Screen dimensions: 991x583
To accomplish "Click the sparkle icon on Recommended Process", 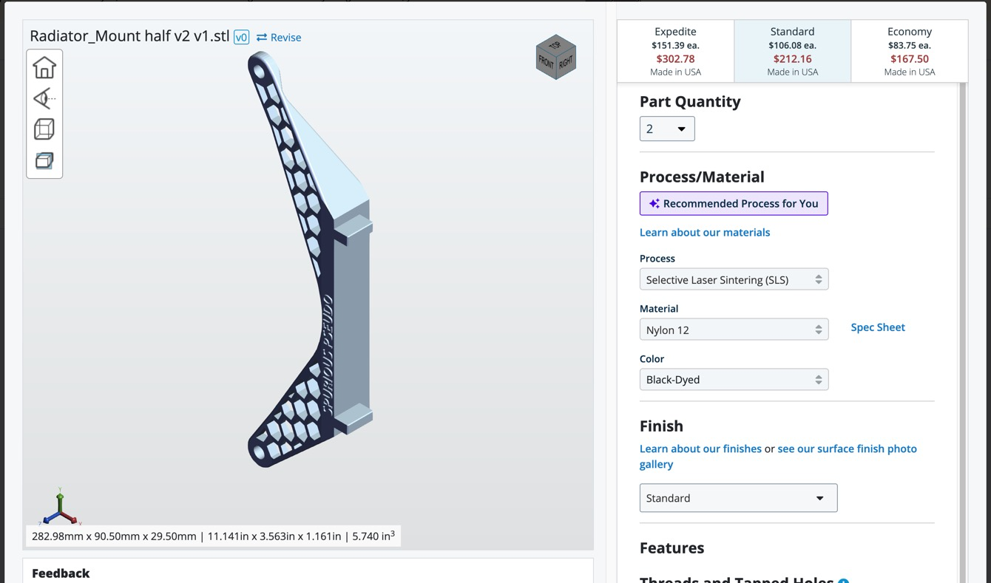I will click(x=654, y=203).
